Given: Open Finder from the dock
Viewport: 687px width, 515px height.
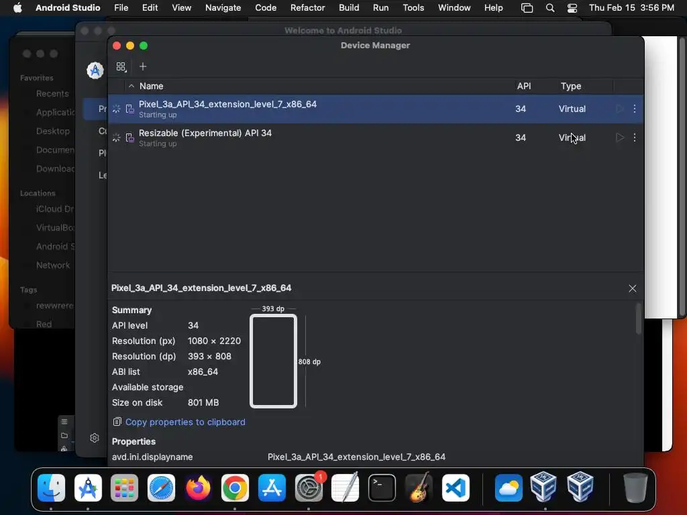Looking at the screenshot, I should click(x=51, y=488).
